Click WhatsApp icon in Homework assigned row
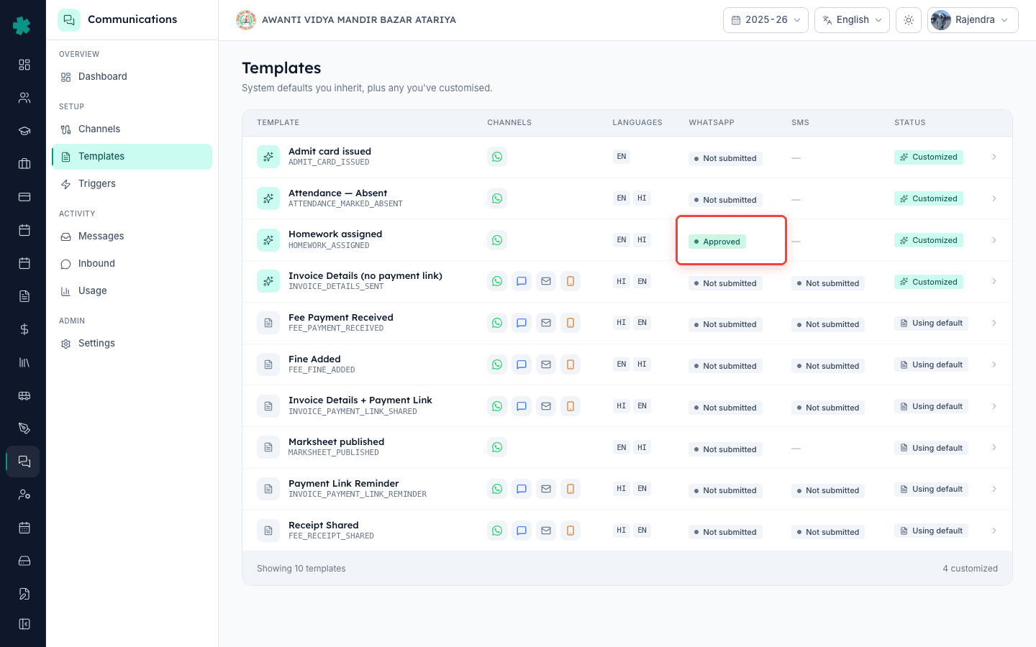This screenshot has height=647, width=1036. click(497, 240)
